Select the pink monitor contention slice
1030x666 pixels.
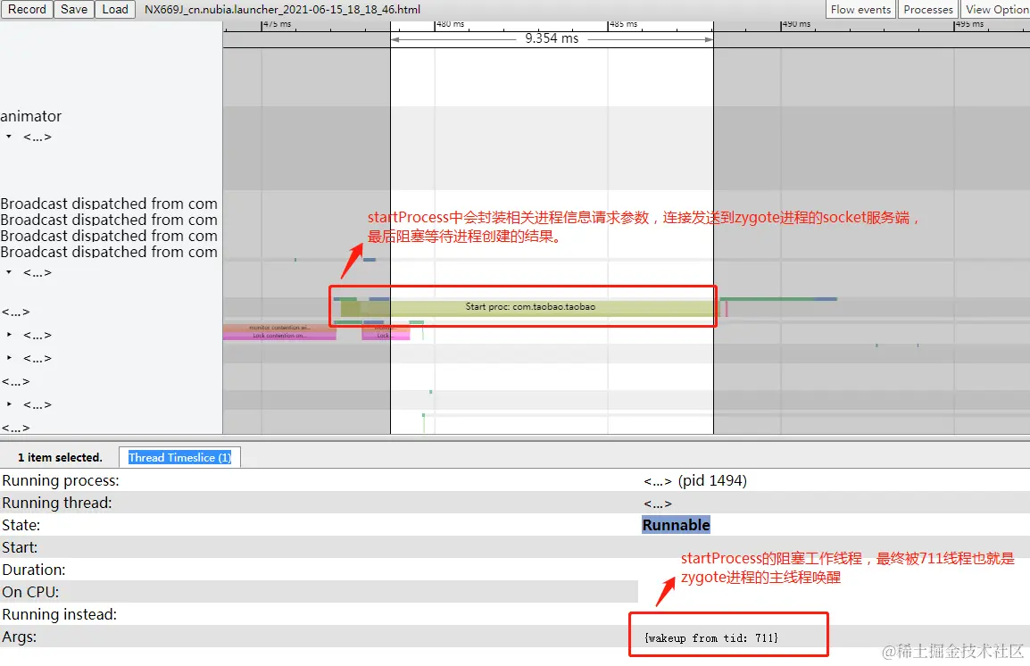coord(280,327)
